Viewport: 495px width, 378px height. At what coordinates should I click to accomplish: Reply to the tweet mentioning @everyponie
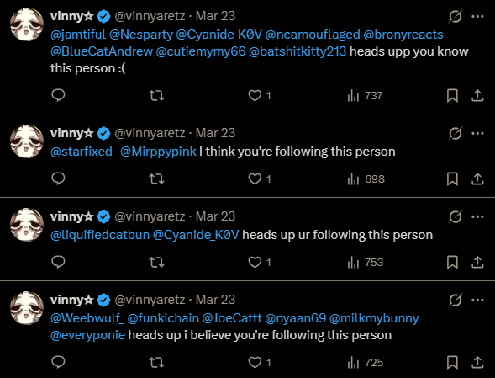(x=58, y=362)
